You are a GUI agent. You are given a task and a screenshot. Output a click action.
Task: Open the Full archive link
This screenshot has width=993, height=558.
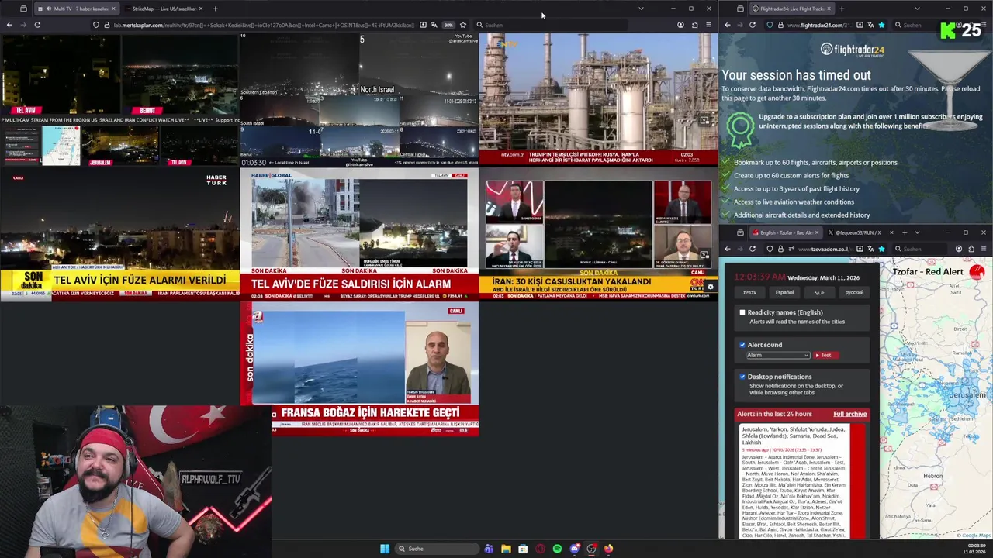pos(849,414)
